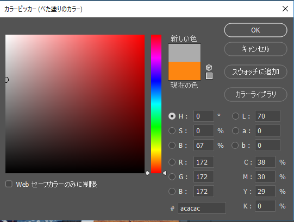
Task: Close the color picker dialog
Action: [x=285, y=9]
